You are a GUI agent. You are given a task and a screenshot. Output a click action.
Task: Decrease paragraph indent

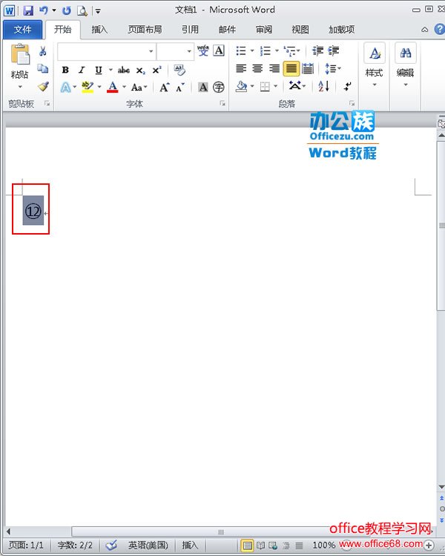(317, 51)
